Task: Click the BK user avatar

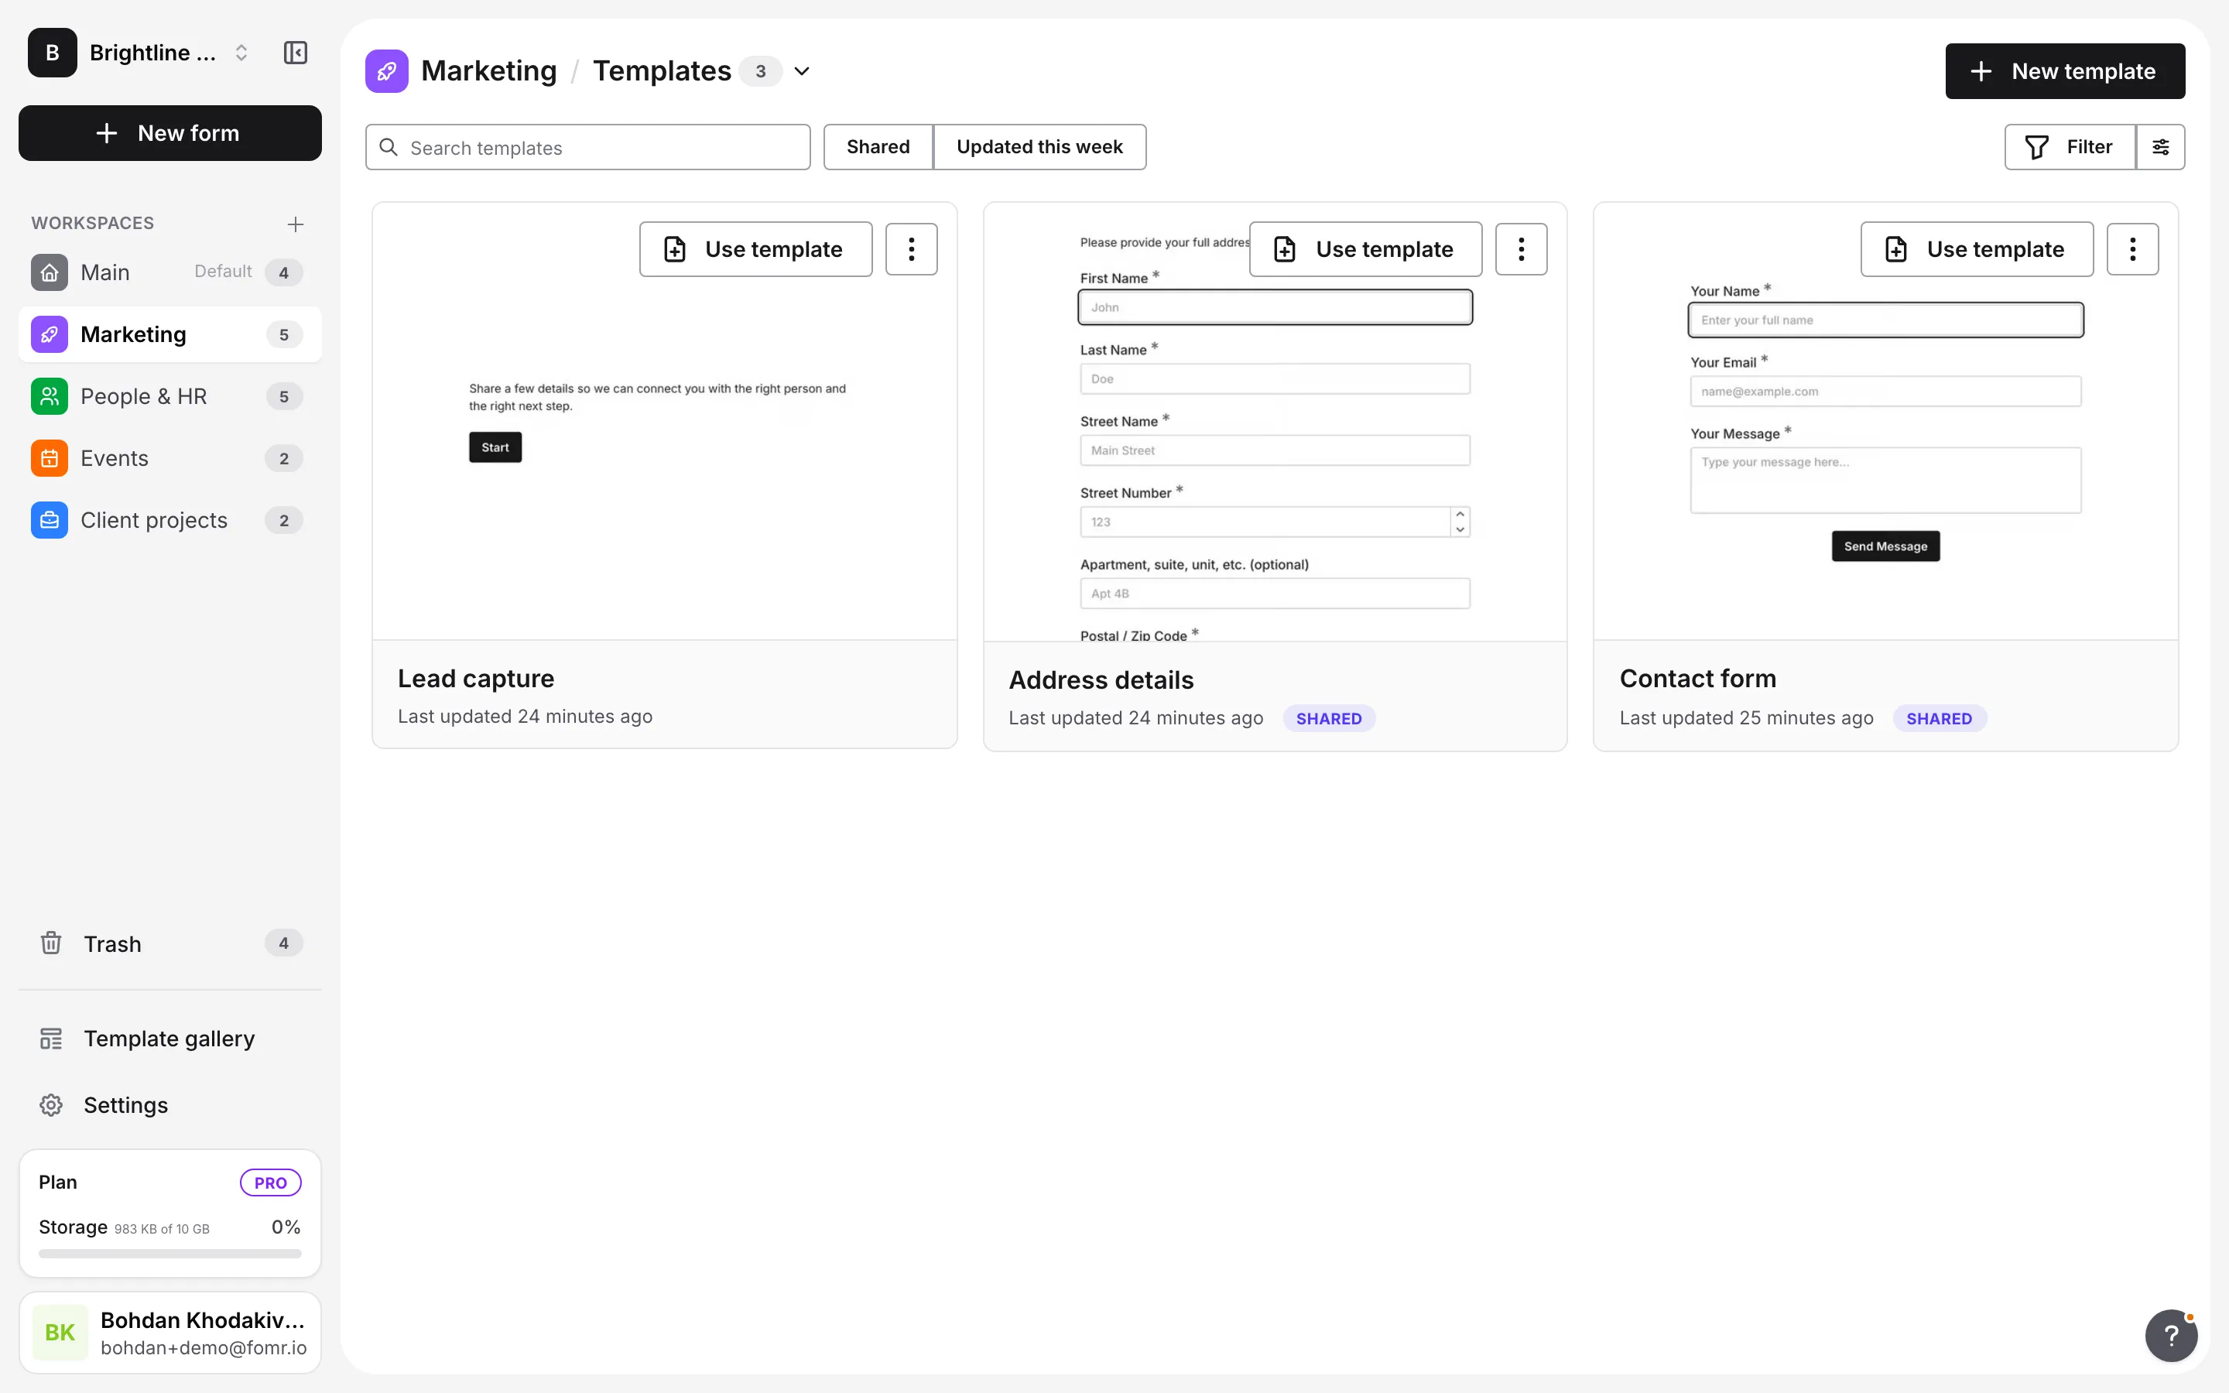Action: 60,1332
